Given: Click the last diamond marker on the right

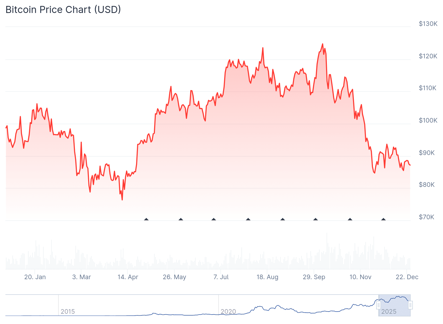Looking at the screenshot, I should point(383,220).
